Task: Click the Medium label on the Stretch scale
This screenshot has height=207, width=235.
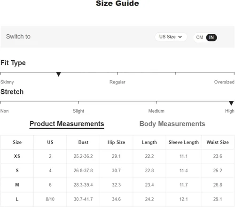Action: coord(157,111)
